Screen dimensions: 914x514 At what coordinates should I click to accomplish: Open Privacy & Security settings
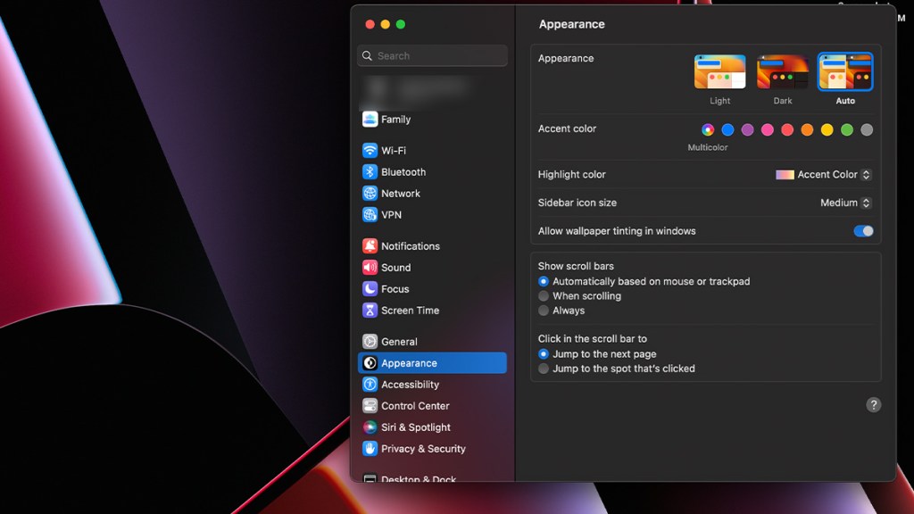click(416, 448)
